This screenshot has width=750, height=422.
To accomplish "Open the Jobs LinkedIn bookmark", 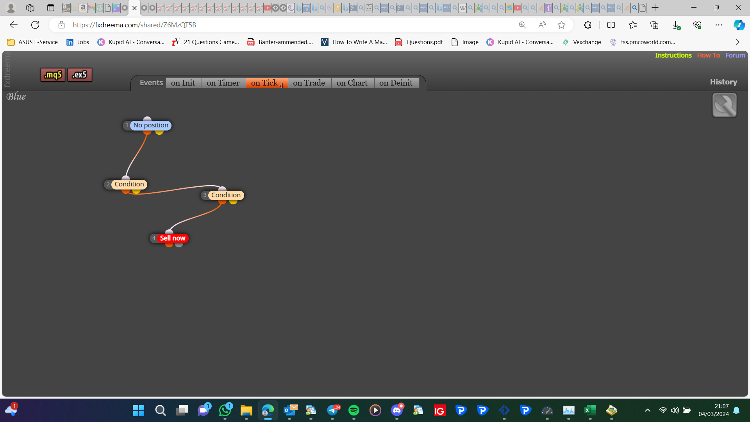I will [78, 42].
